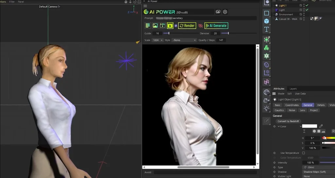Open the Shadow Maps (Soft) dropdown
The width and height of the screenshot is (335, 178).
(319, 172)
